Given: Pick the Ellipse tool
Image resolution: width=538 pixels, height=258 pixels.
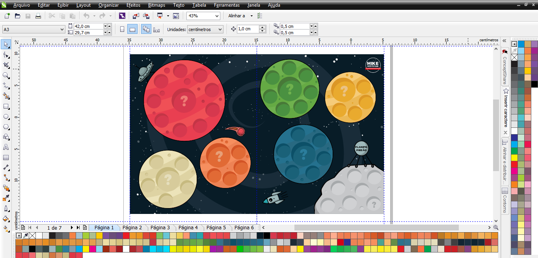Looking at the screenshot, I should tap(6, 117).
